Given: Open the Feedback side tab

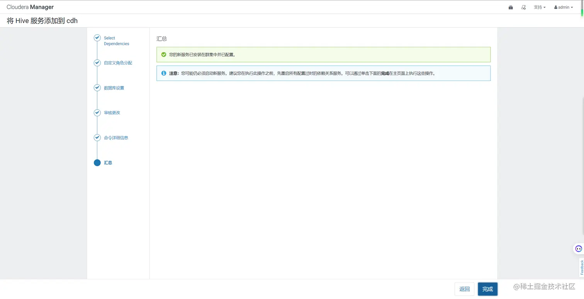Looking at the screenshot, I should click(x=581, y=267).
